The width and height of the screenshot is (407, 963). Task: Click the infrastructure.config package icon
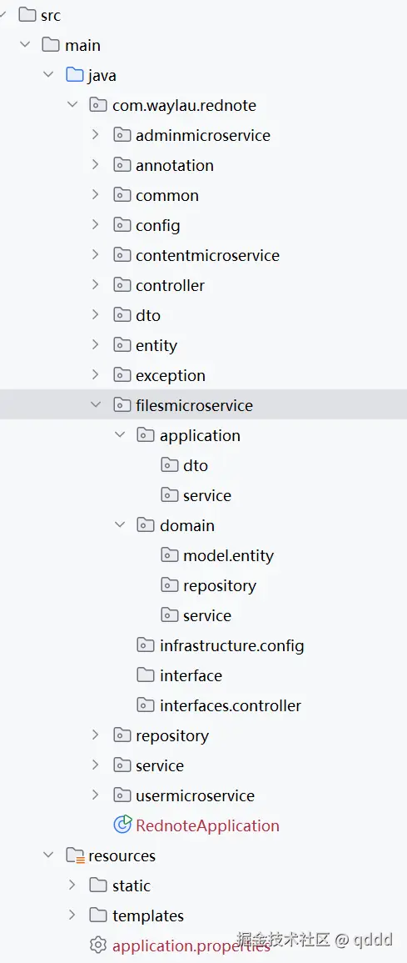(x=146, y=645)
